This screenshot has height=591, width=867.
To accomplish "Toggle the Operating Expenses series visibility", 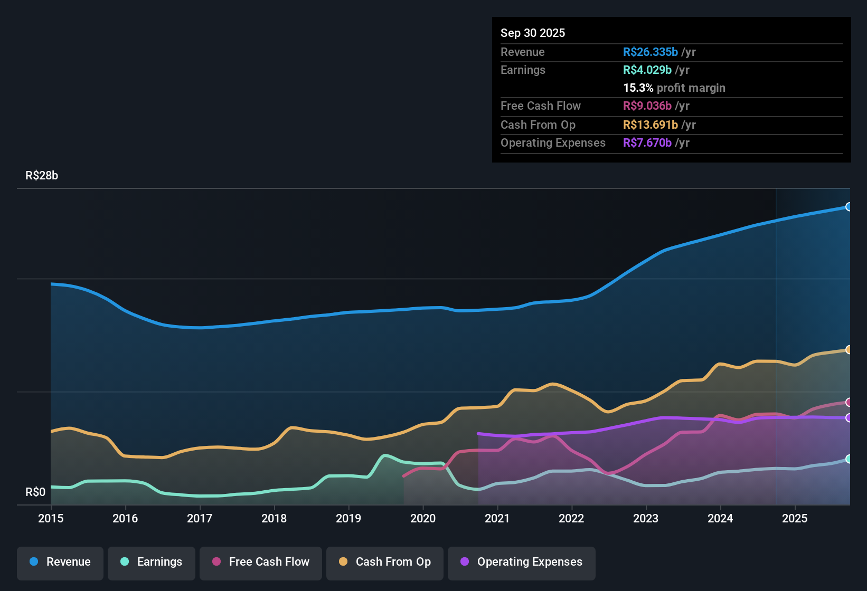I will (521, 563).
